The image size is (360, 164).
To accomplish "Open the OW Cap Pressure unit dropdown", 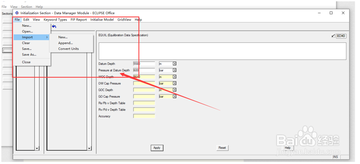I will (175, 83).
